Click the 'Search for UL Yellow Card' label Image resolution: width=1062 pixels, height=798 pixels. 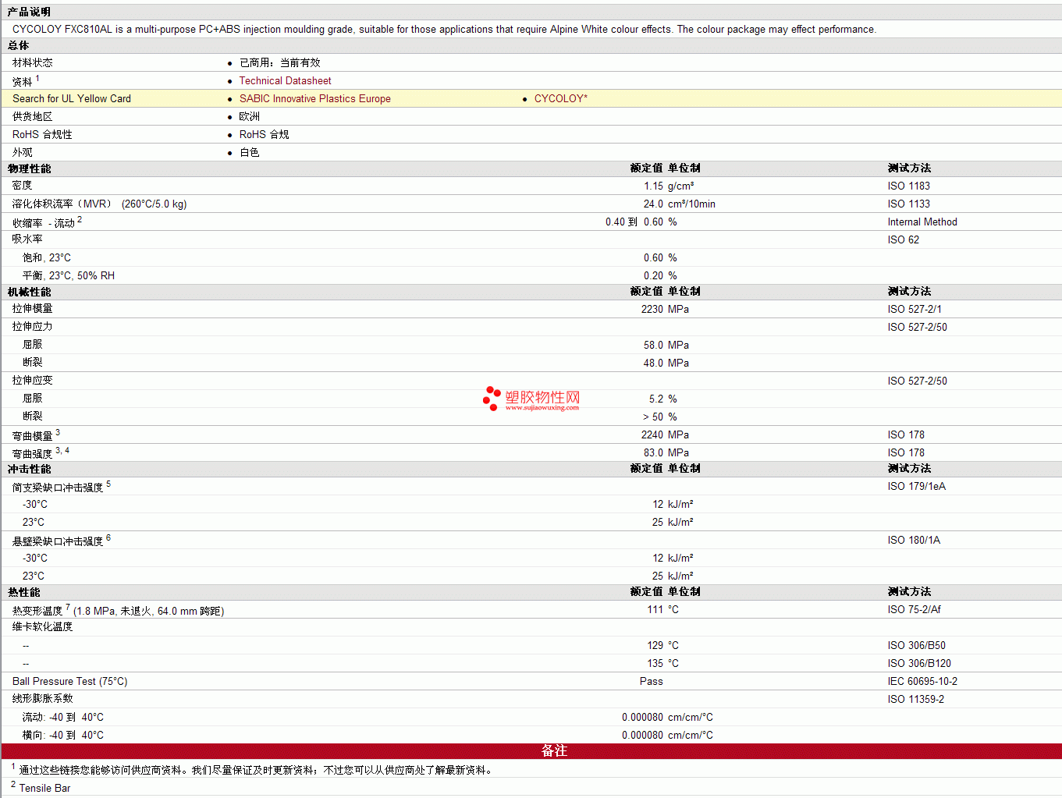(x=72, y=99)
